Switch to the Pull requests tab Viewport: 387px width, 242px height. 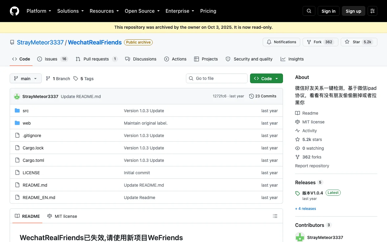[x=96, y=59]
